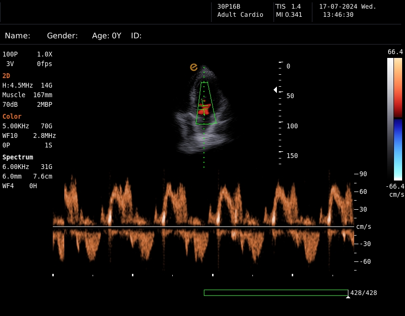The height and width of the screenshot is (316, 405).
Task: Select the Color mode parameter heading
Action: pyautogui.click(x=12, y=116)
